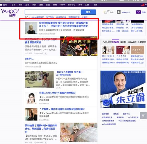This screenshot has height=144, width=147.
Task: Click the beige PAZZO logo image
Action: pos(137,50)
